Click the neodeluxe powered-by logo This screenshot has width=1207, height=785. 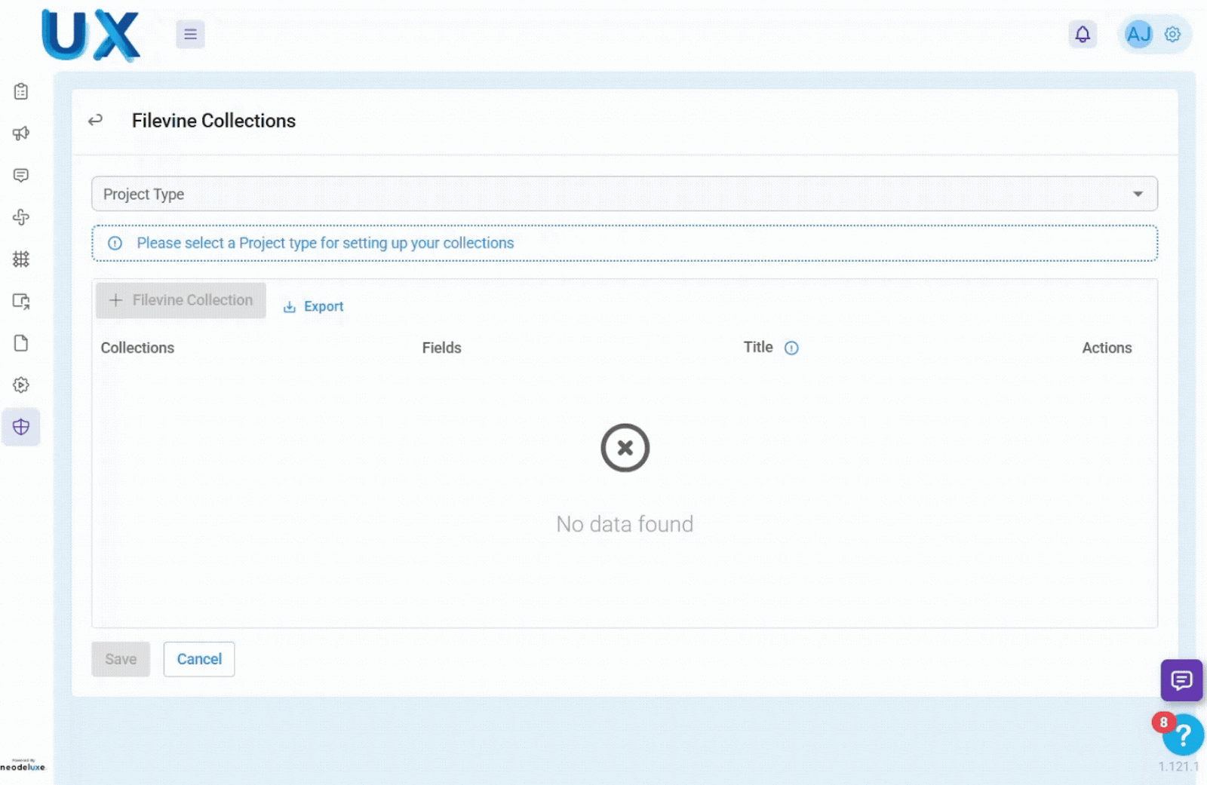pyautogui.click(x=23, y=765)
